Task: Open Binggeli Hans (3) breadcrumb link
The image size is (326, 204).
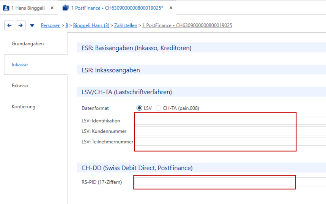Action: (x=91, y=25)
